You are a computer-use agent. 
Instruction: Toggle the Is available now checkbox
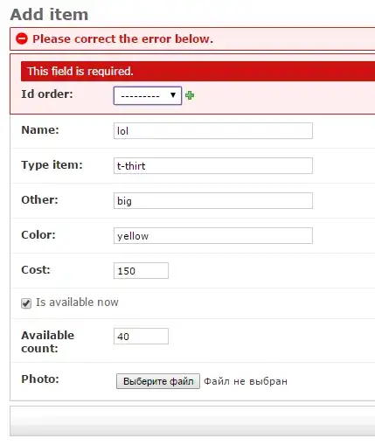(x=26, y=303)
